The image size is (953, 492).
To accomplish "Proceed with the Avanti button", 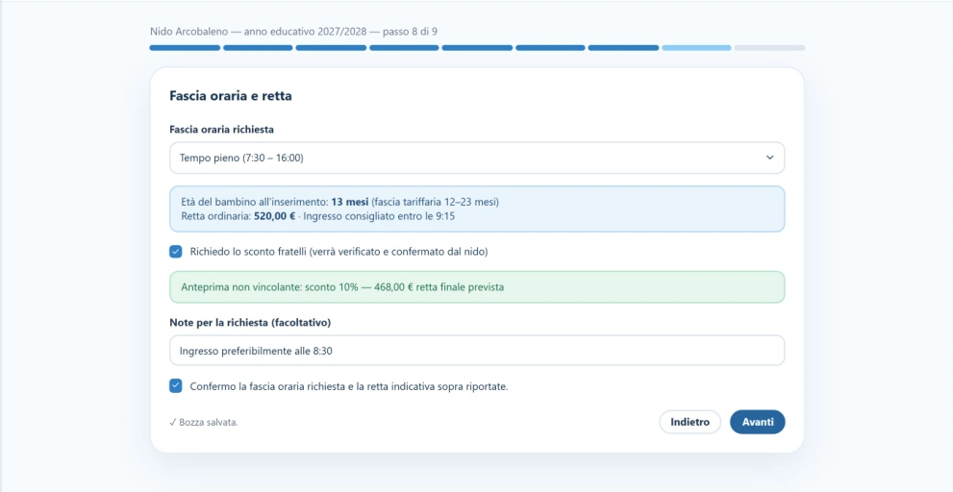I will click(757, 422).
